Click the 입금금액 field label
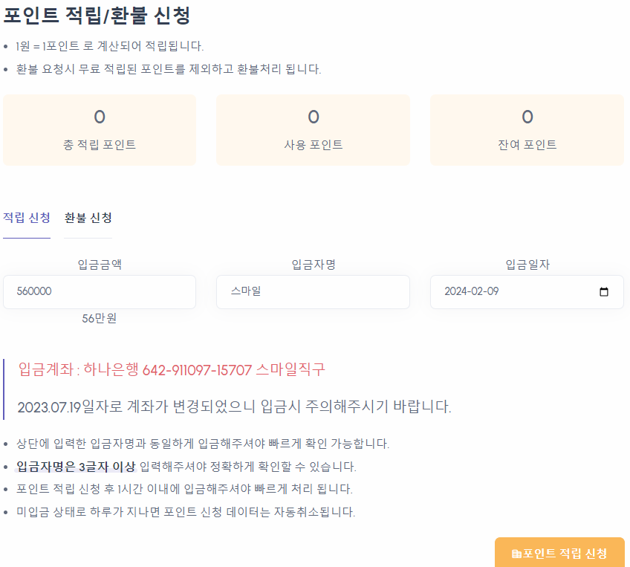This screenshot has height=567, width=630. click(x=100, y=265)
